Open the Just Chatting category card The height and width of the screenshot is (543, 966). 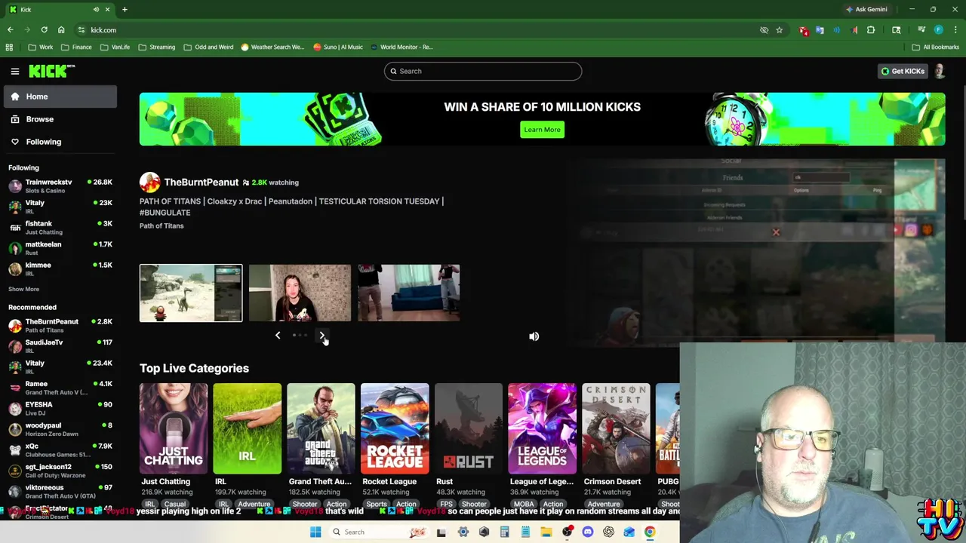point(174,428)
